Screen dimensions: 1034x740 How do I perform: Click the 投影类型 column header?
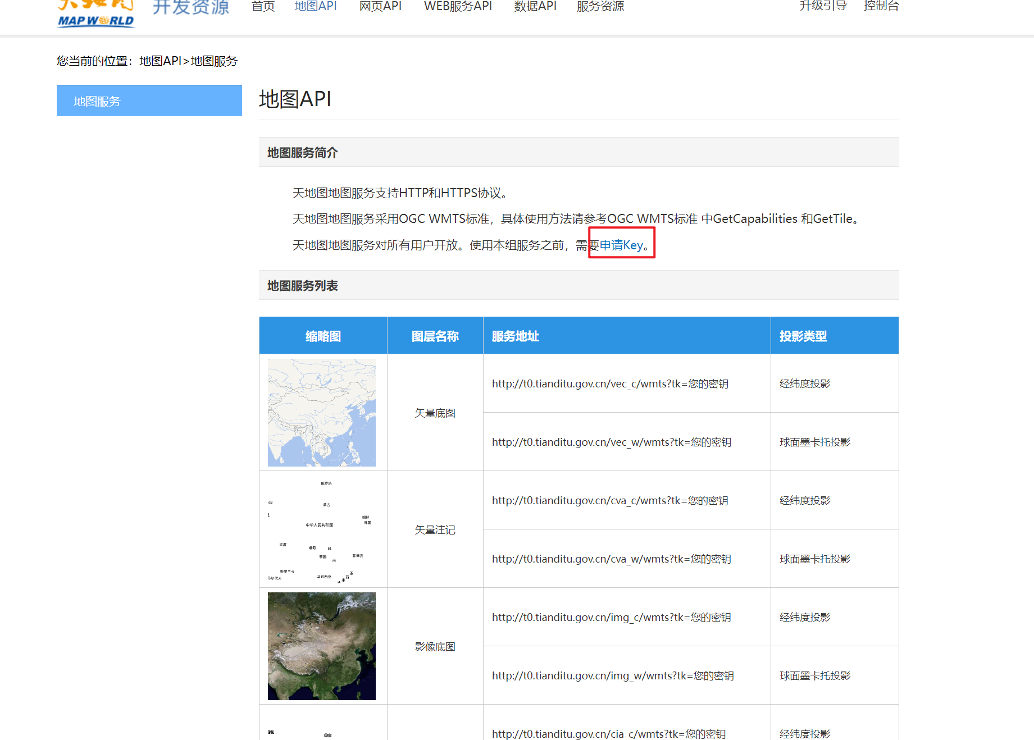pos(835,336)
